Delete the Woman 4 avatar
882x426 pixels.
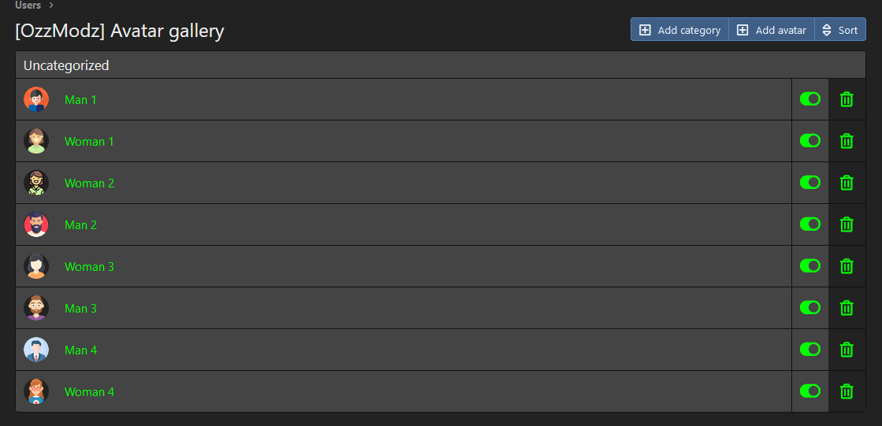[847, 391]
